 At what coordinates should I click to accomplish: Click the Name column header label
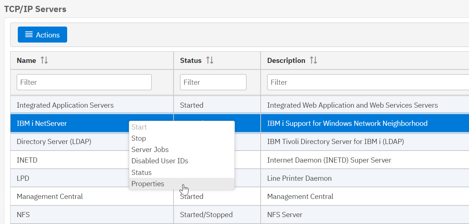click(26, 60)
